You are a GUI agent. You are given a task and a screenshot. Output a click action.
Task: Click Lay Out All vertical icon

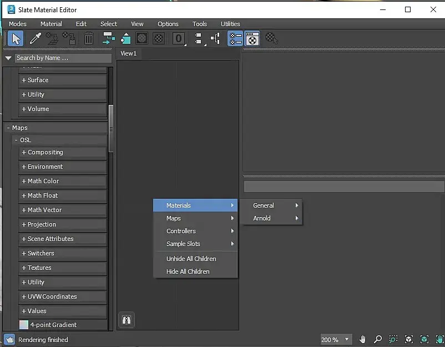tap(199, 38)
